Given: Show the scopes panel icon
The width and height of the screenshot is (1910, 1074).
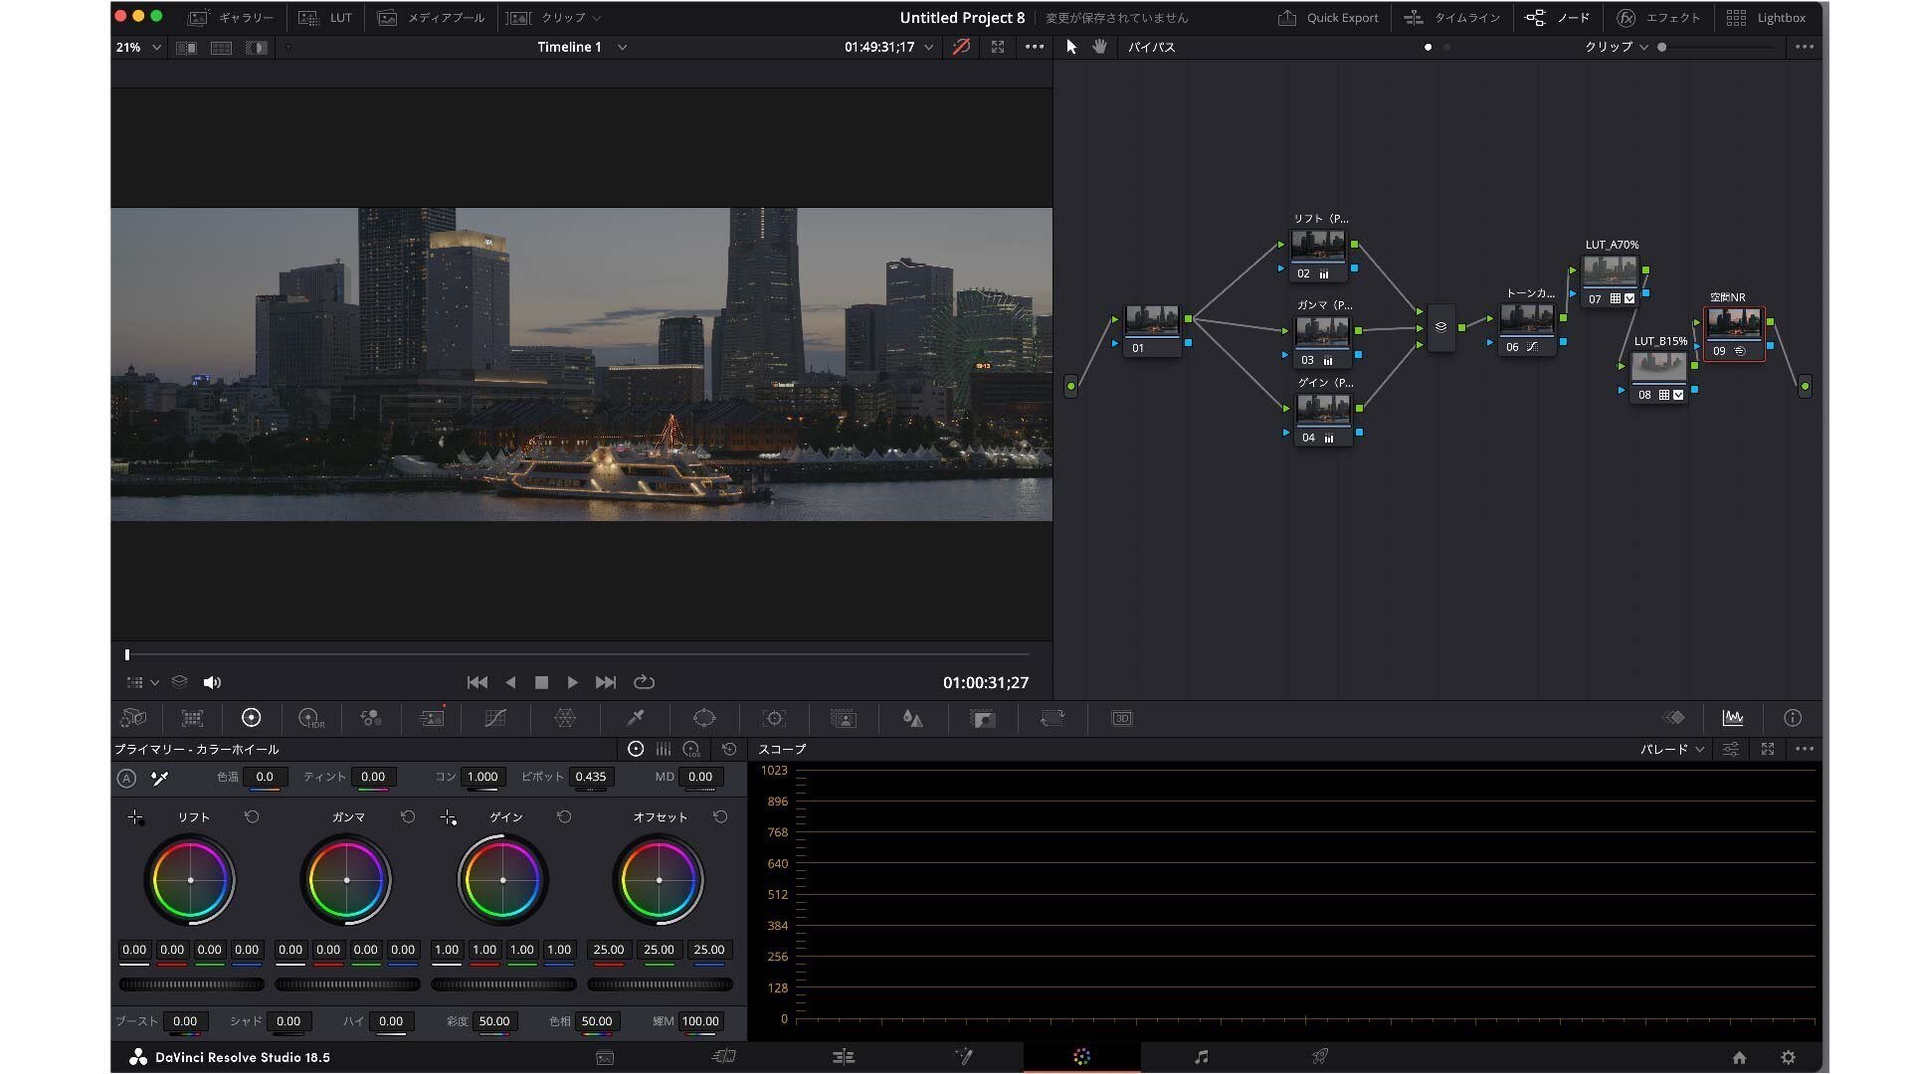Looking at the screenshot, I should click(1733, 718).
